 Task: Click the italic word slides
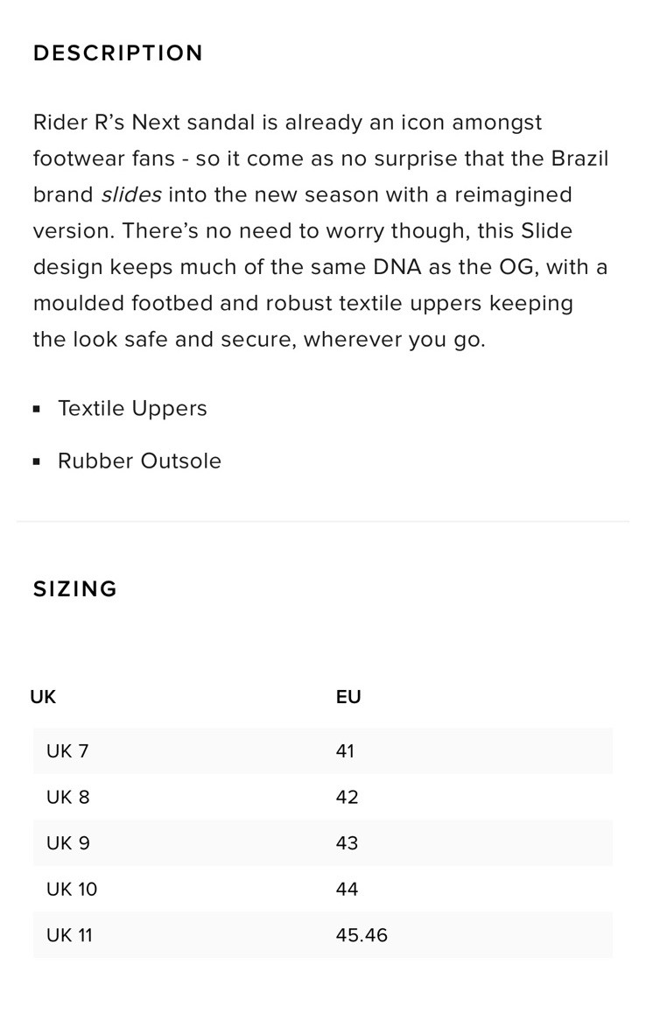click(x=131, y=194)
